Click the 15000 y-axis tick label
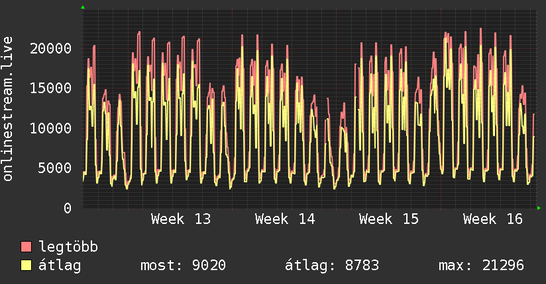Viewport: 546px width, 284px height. [x=50, y=89]
